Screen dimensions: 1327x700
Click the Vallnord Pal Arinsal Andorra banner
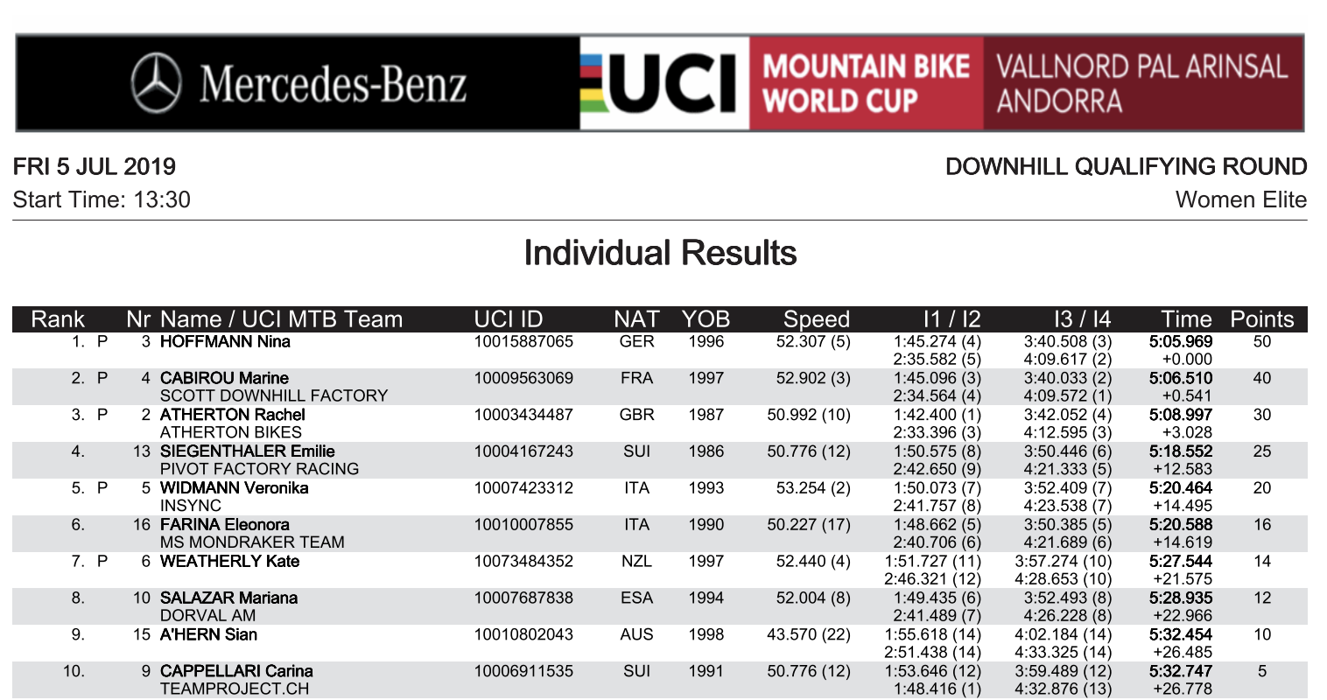tap(1141, 84)
